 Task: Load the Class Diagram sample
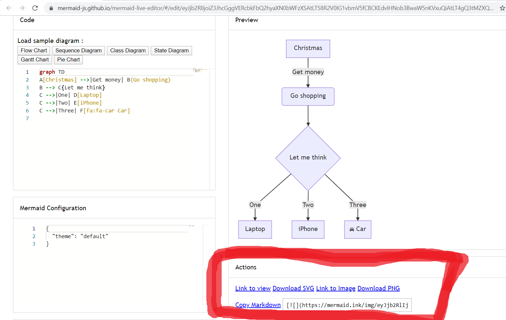pos(128,51)
